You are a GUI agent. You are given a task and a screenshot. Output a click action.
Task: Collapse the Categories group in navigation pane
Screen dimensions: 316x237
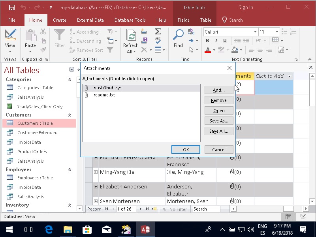(x=70, y=79)
